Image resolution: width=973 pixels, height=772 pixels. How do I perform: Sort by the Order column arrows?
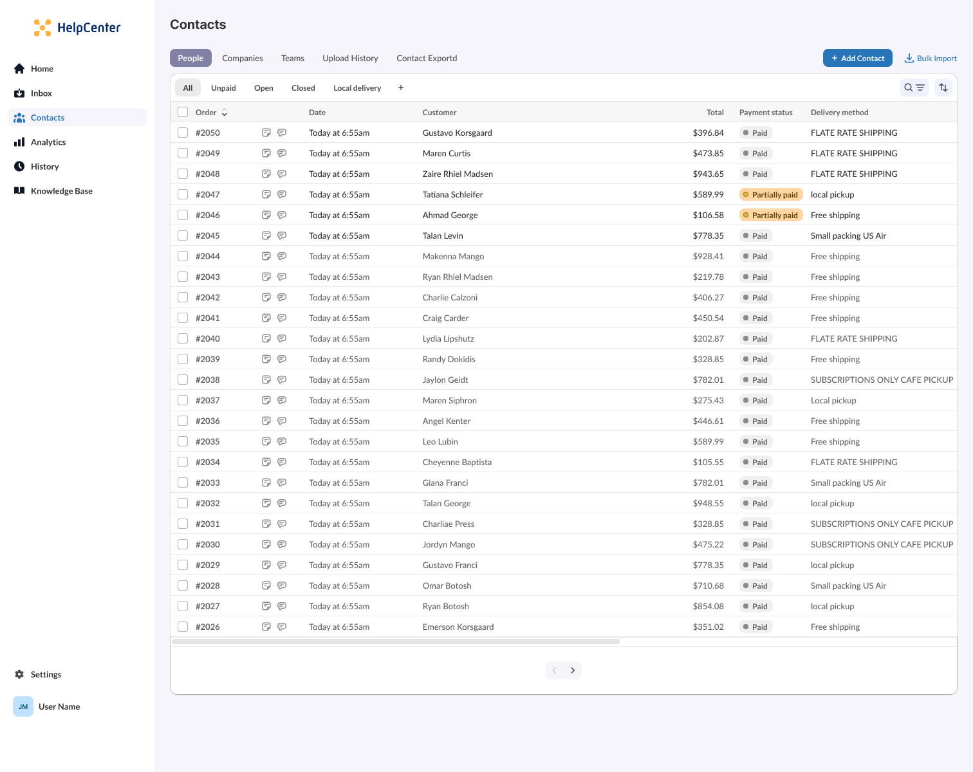225,113
